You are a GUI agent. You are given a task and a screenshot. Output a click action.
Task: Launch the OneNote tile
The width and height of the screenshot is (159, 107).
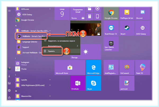(x=78, y=83)
